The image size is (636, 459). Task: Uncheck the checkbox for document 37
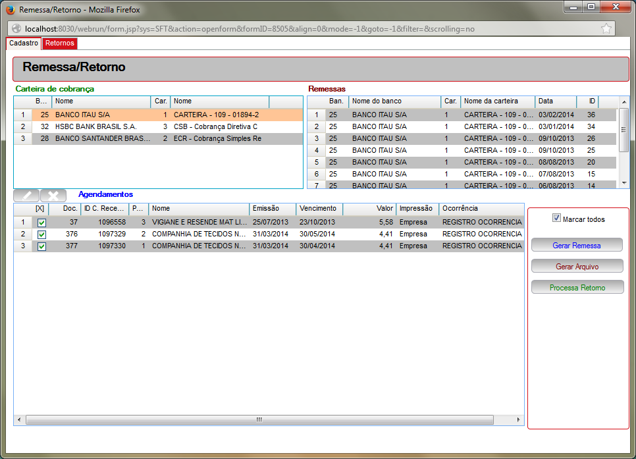click(41, 223)
